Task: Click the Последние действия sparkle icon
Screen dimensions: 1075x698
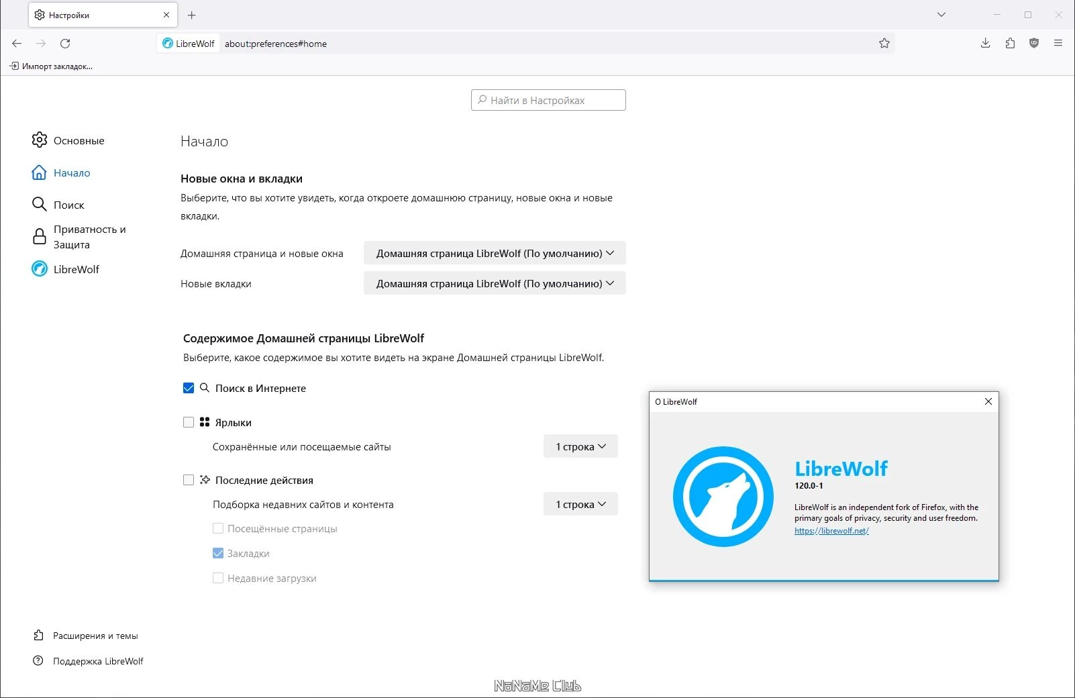Action: pos(205,480)
